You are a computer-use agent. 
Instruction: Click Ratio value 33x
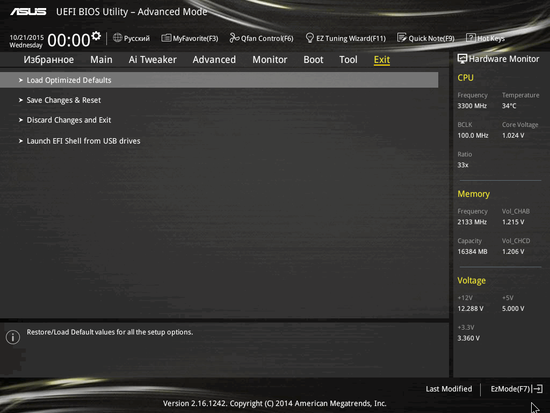(x=462, y=165)
